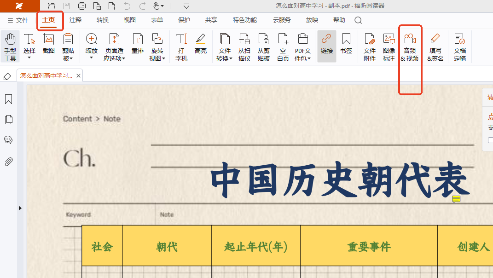Open the 音频 & 视频 tool
This screenshot has width=493, height=278.
410,47
